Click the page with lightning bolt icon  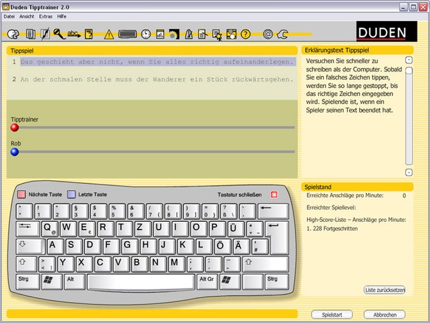click(45, 34)
